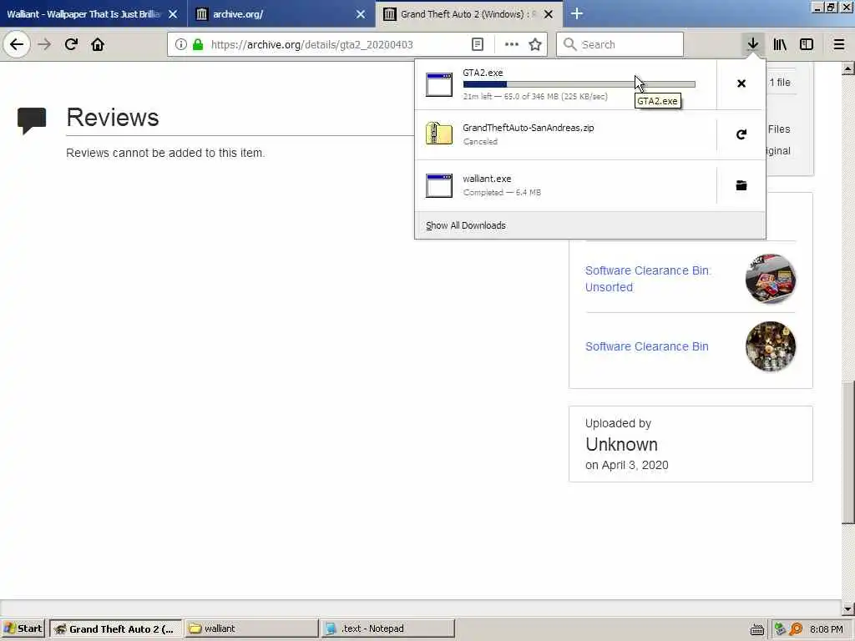This screenshot has height=641, width=855.
Task: Click the 8:08 PM system clock
Action: click(826, 629)
